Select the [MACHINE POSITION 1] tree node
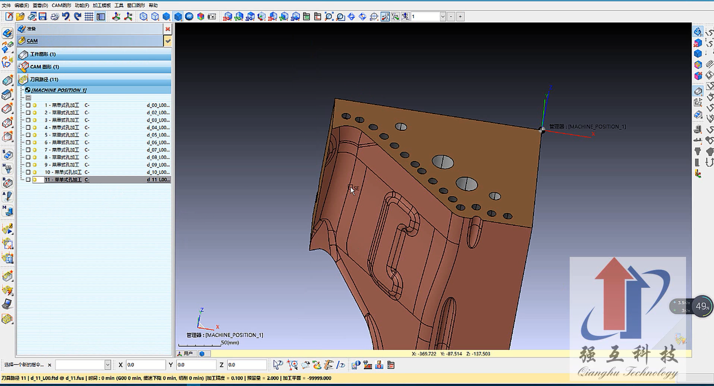This screenshot has width=714, height=386. coord(59,90)
